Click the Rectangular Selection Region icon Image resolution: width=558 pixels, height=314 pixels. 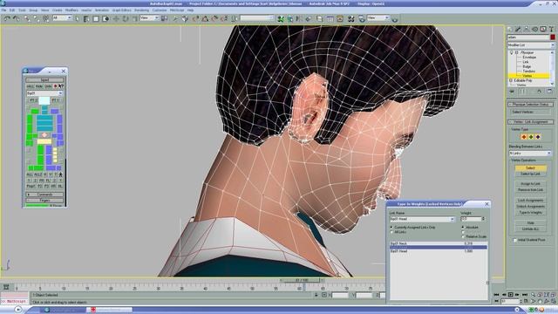pyautogui.click(x=96, y=18)
